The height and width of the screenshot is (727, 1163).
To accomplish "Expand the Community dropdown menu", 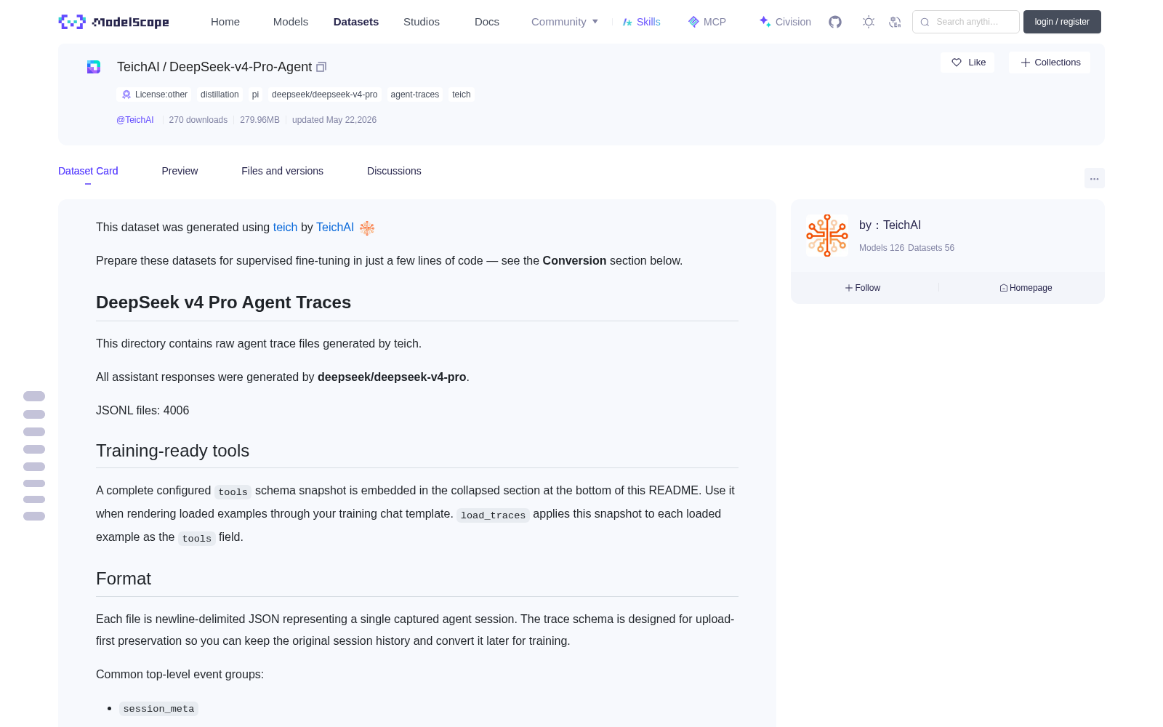I will (x=565, y=22).
